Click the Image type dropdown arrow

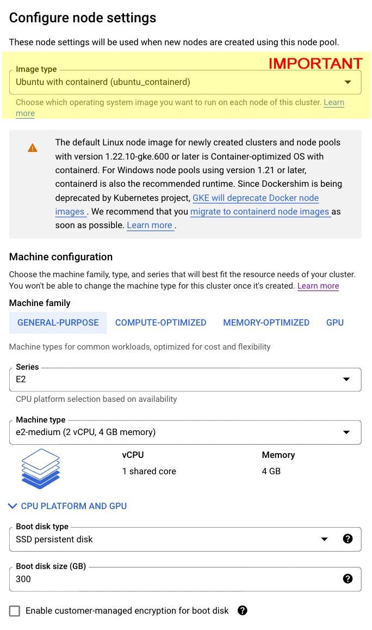(348, 82)
